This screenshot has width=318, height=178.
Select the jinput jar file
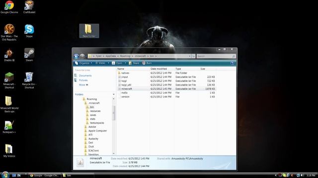pos(166,77)
